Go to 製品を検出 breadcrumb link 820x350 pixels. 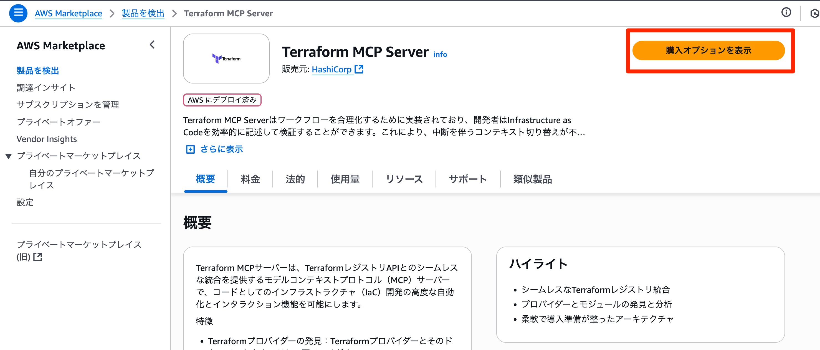point(143,13)
